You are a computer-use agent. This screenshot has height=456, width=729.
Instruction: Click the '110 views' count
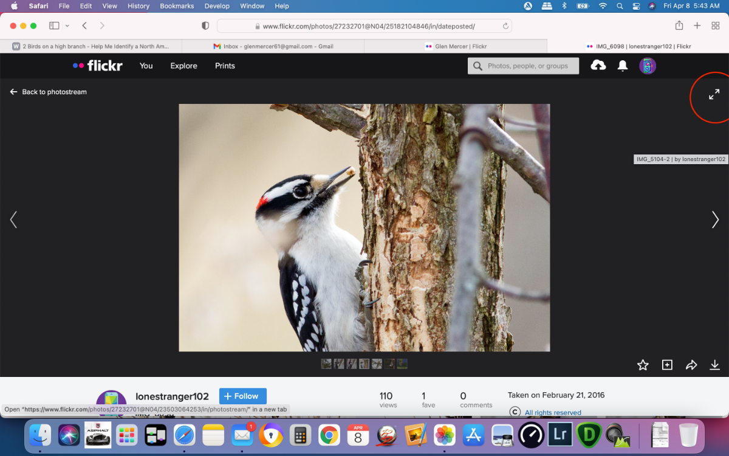tap(388, 399)
